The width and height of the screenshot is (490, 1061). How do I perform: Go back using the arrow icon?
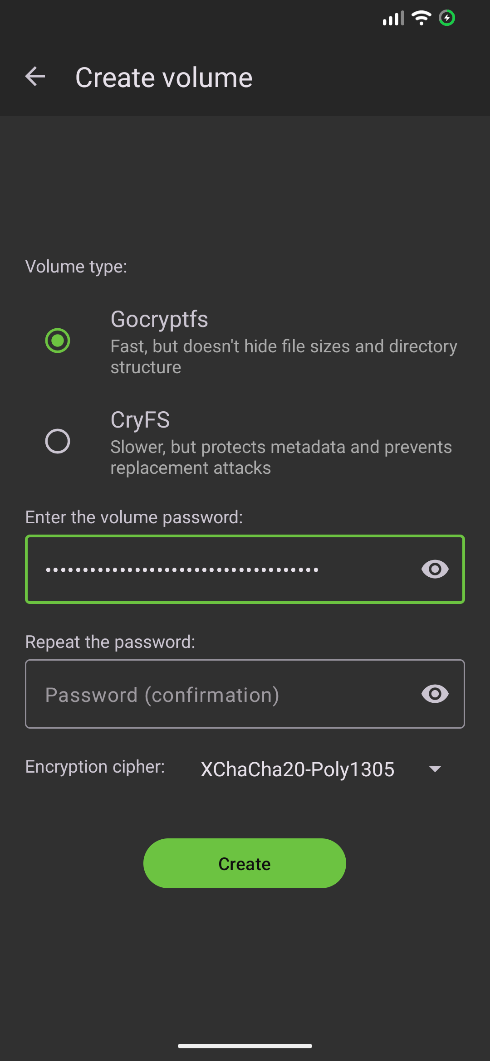pyautogui.click(x=35, y=77)
